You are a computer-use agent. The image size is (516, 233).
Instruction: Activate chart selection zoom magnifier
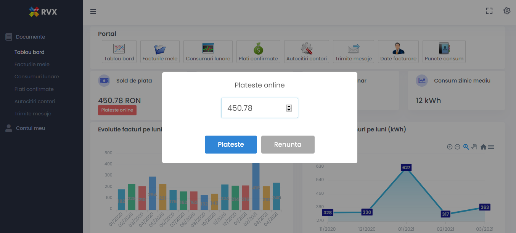coord(466,147)
